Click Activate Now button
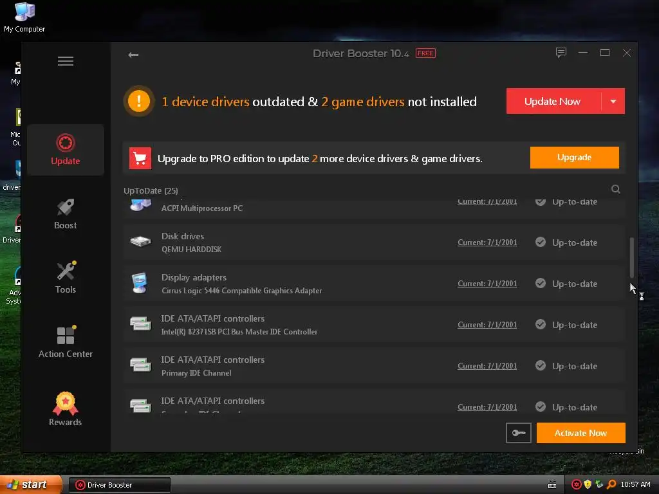 click(x=581, y=433)
